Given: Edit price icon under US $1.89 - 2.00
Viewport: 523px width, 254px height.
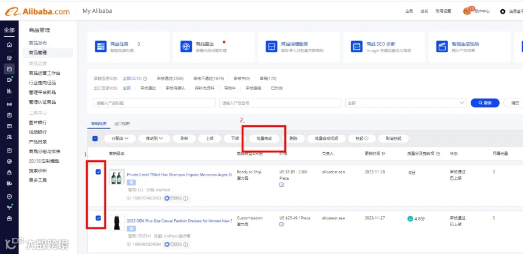Looking at the screenshot, I should [x=281, y=184].
